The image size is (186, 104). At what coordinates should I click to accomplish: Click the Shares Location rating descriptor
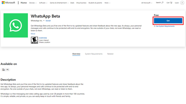click(44, 42)
